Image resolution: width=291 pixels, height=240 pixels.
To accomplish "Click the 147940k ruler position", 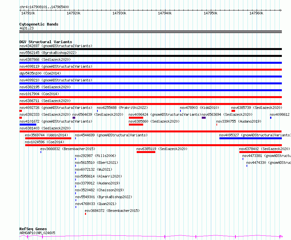I will click(165, 13).
